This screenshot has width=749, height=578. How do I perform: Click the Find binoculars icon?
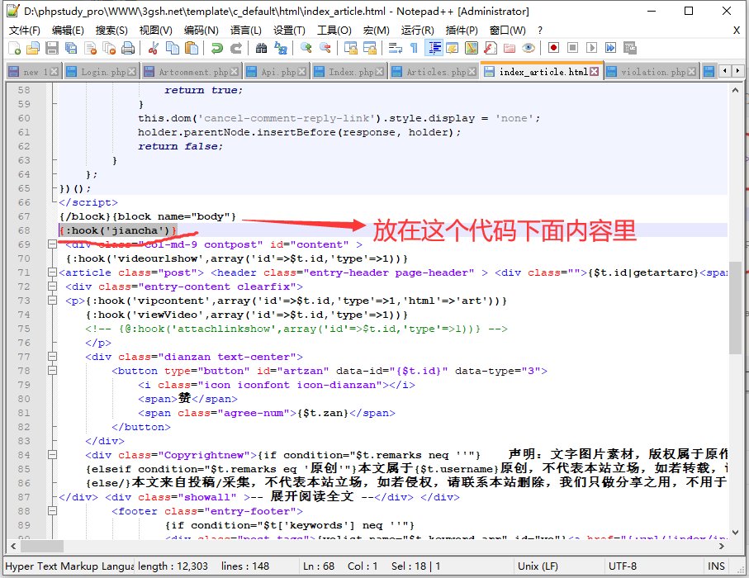coord(262,48)
